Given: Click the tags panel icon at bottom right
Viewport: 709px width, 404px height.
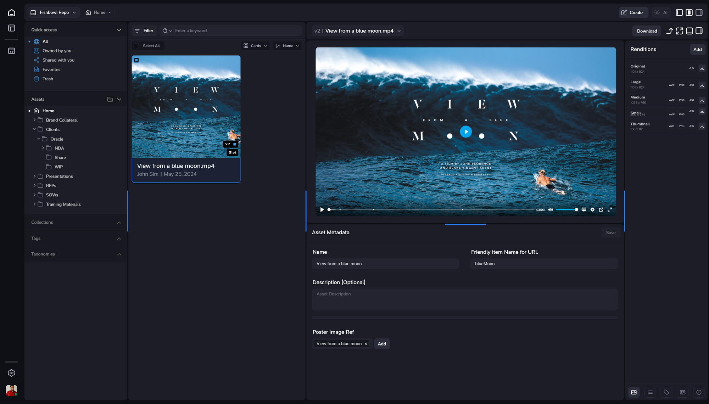Looking at the screenshot, I should click(x=666, y=393).
